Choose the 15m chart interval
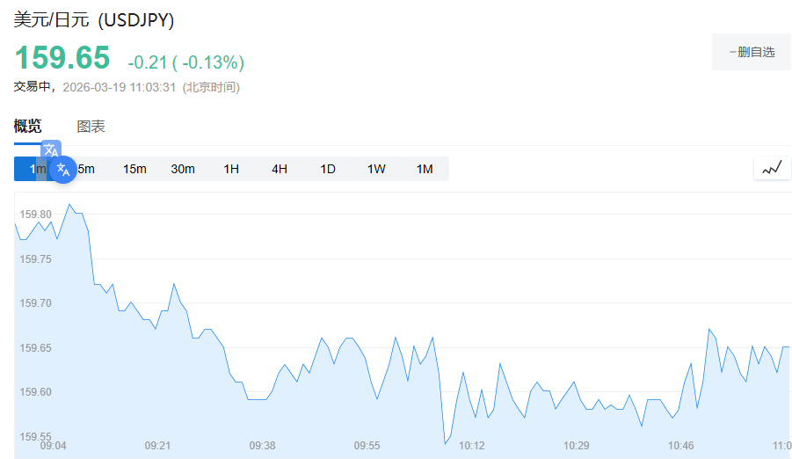792x459 pixels. (x=134, y=169)
